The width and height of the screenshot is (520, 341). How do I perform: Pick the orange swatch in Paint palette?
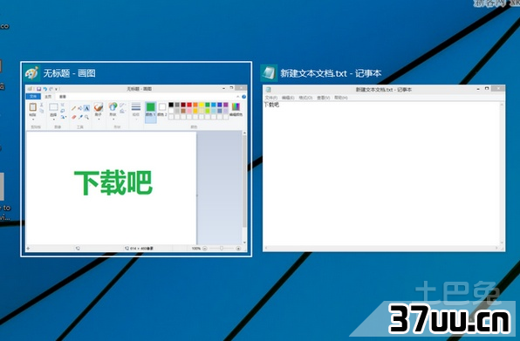[195, 105]
